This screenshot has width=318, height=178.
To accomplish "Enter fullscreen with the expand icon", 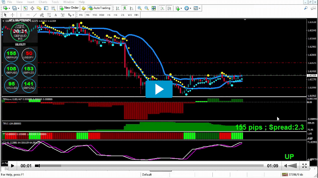I will (305, 166).
